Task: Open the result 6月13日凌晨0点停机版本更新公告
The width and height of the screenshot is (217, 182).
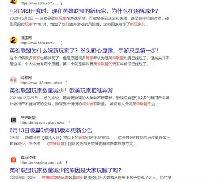Action: pyautogui.click(x=51, y=130)
